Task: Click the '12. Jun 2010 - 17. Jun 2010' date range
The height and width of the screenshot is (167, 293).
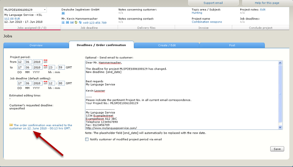Action: (23, 22)
